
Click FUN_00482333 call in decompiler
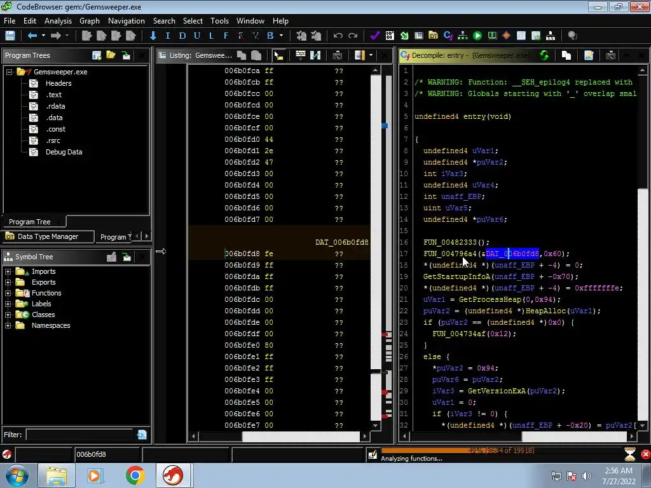click(451, 242)
